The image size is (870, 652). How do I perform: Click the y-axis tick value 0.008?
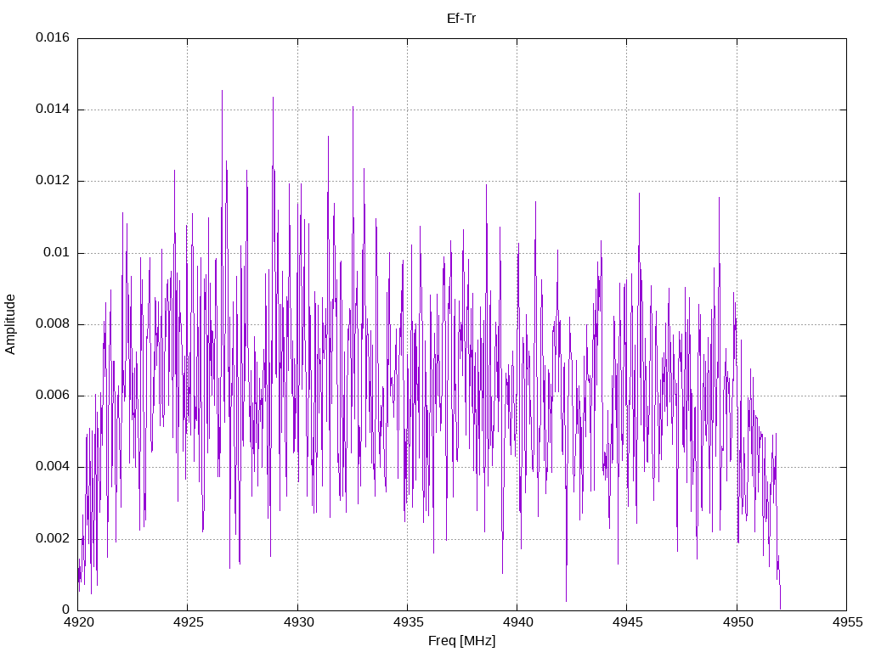tap(53, 323)
